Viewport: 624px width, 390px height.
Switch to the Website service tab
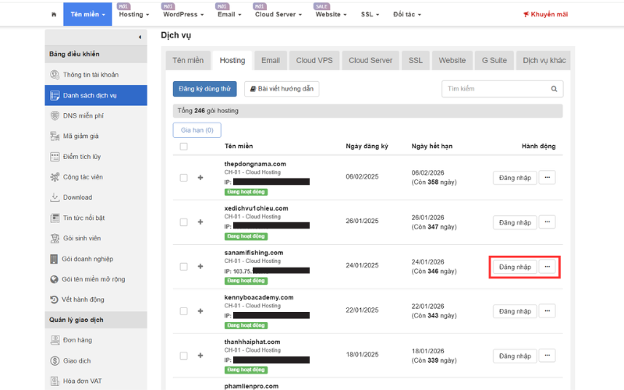click(x=452, y=61)
